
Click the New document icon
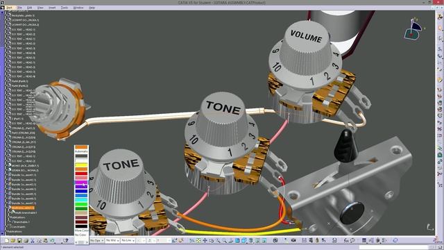tap(7, 241)
